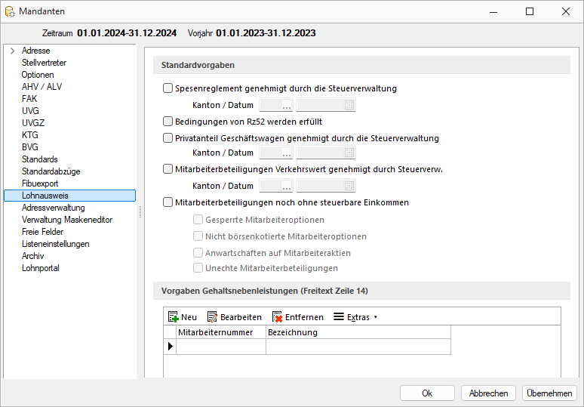Enable Spesenreglement genehmigt durch die Steuerverwaltung

pos(168,88)
